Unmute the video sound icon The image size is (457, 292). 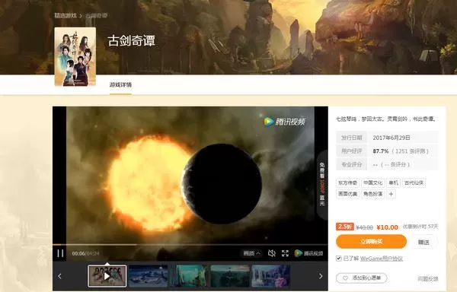272,253
